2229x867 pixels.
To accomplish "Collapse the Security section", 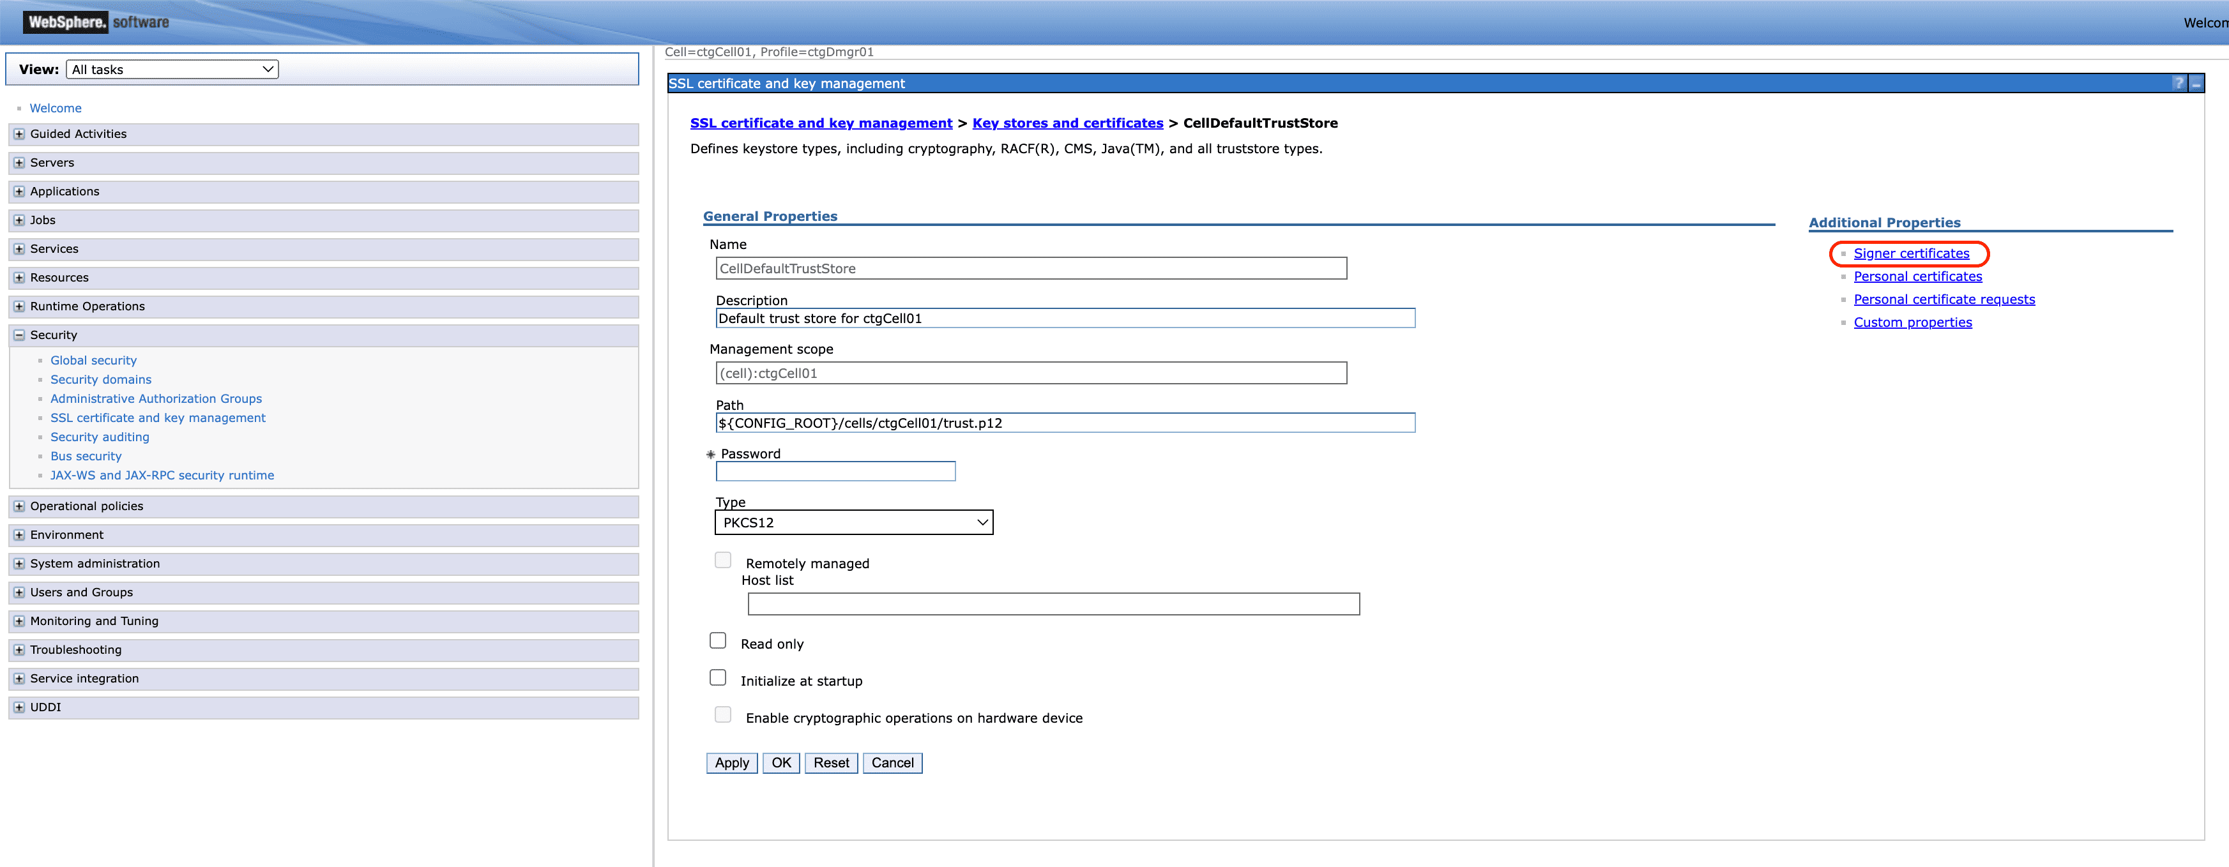I will click(19, 335).
